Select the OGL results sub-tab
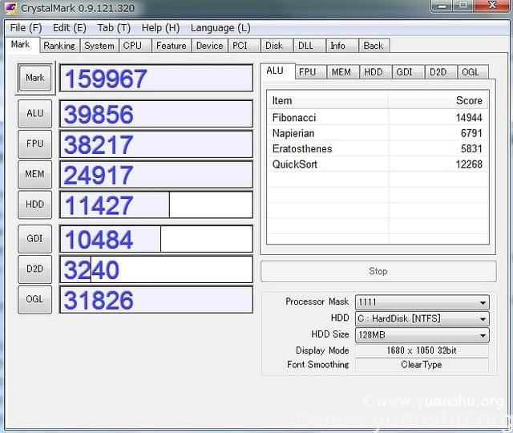Viewport: 513px width, 433px height. pyautogui.click(x=473, y=72)
